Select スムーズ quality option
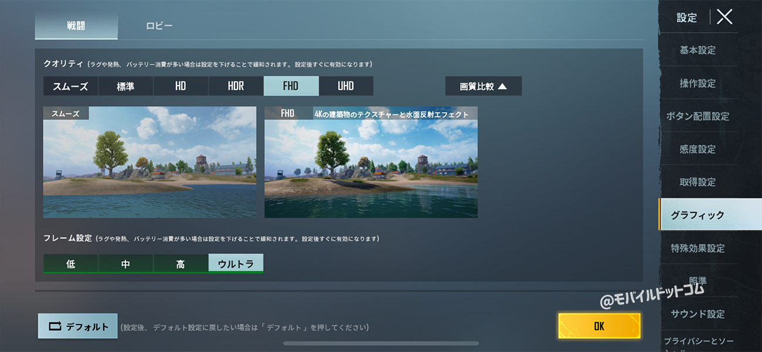 tap(70, 86)
